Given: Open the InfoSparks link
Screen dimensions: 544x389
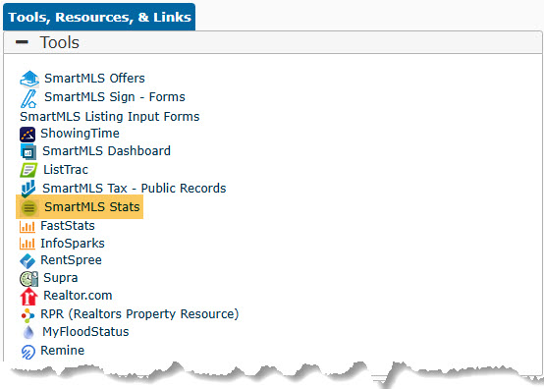Looking at the screenshot, I should pos(73,244).
